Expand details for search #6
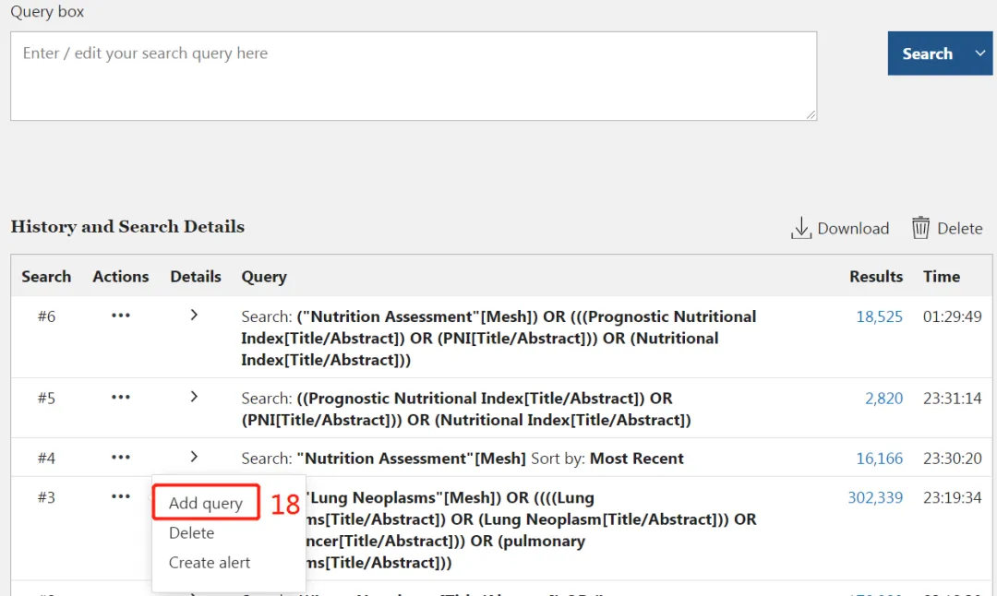Image resolution: width=997 pixels, height=596 pixels. [x=194, y=316]
